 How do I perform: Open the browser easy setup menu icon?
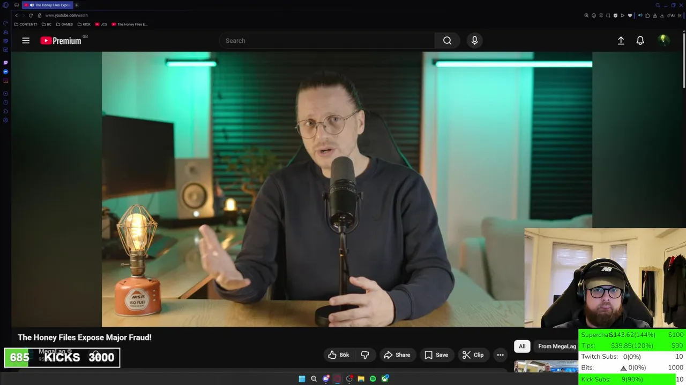pos(680,16)
